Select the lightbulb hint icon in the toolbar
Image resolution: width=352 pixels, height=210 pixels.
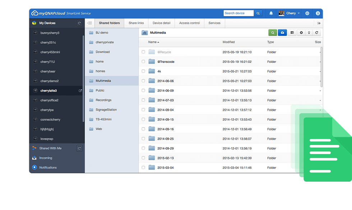pyautogui.click(x=309, y=32)
